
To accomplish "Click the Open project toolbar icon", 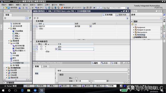I will coord(6,8).
